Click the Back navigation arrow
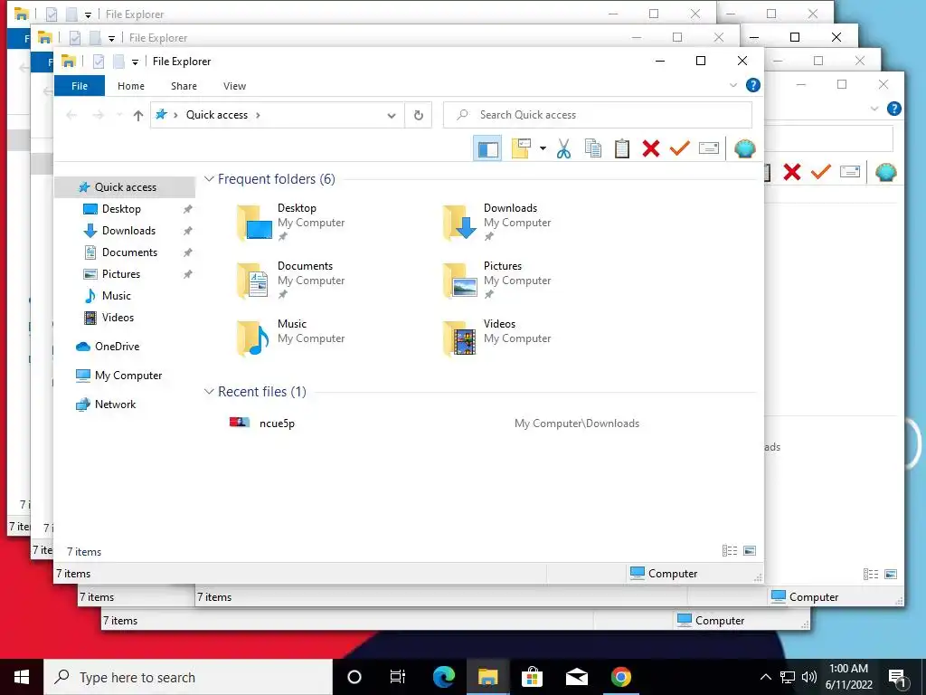This screenshot has width=926, height=695. pyautogui.click(x=71, y=115)
